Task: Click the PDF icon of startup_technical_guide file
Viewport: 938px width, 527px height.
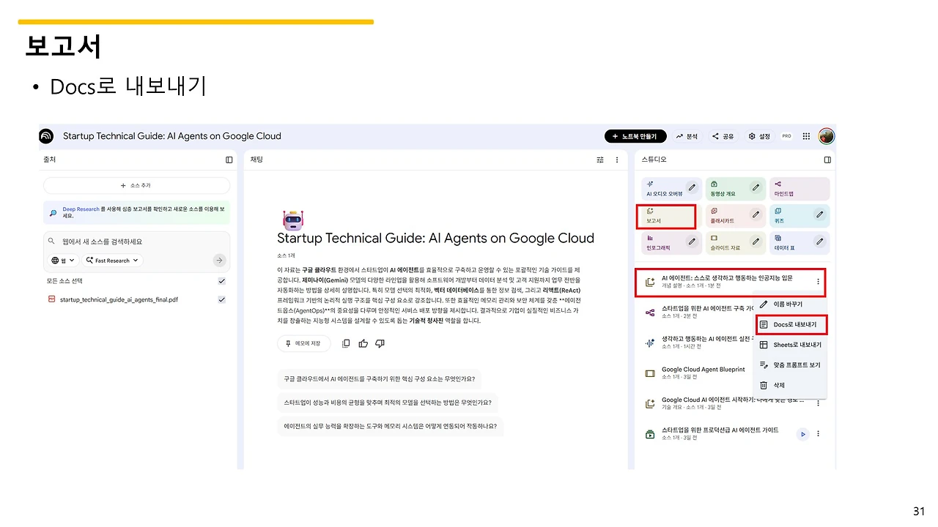Action: (51, 299)
